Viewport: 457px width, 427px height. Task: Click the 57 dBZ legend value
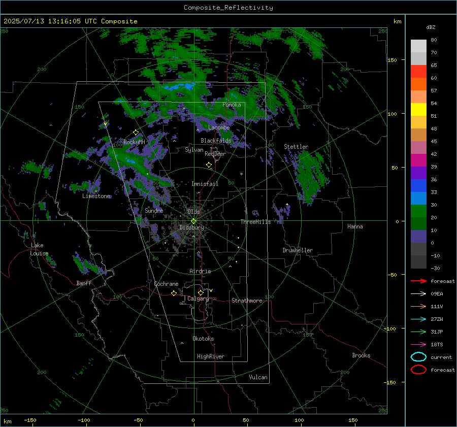(x=434, y=91)
